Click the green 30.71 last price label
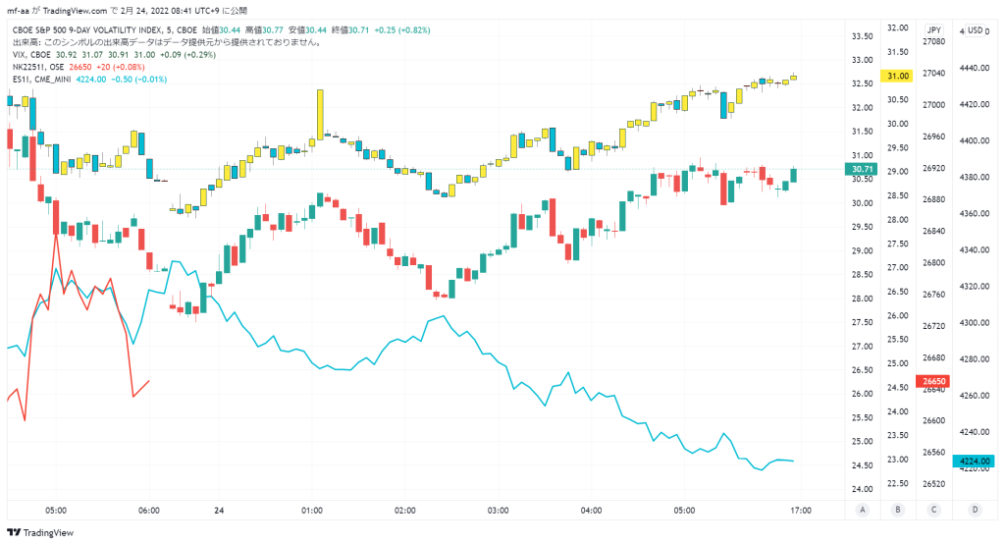Viewport: 1005px width, 545px height. pos(863,169)
